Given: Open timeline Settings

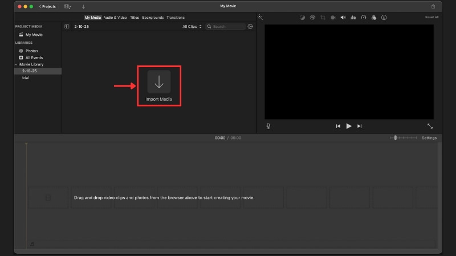Looking at the screenshot, I should (x=429, y=138).
